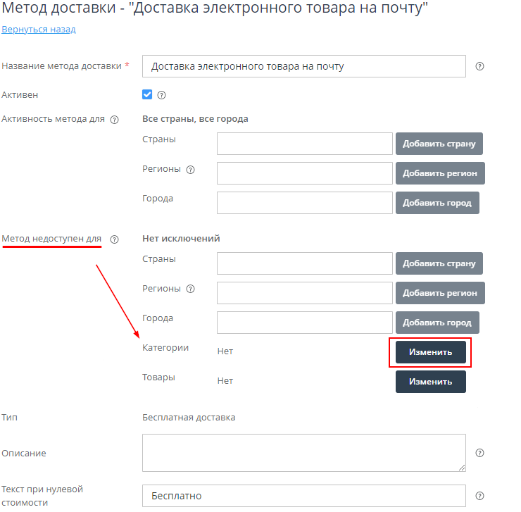Click help icon for Текст при нулевой стоимости
521x512 pixels.
(x=480, y=496)
